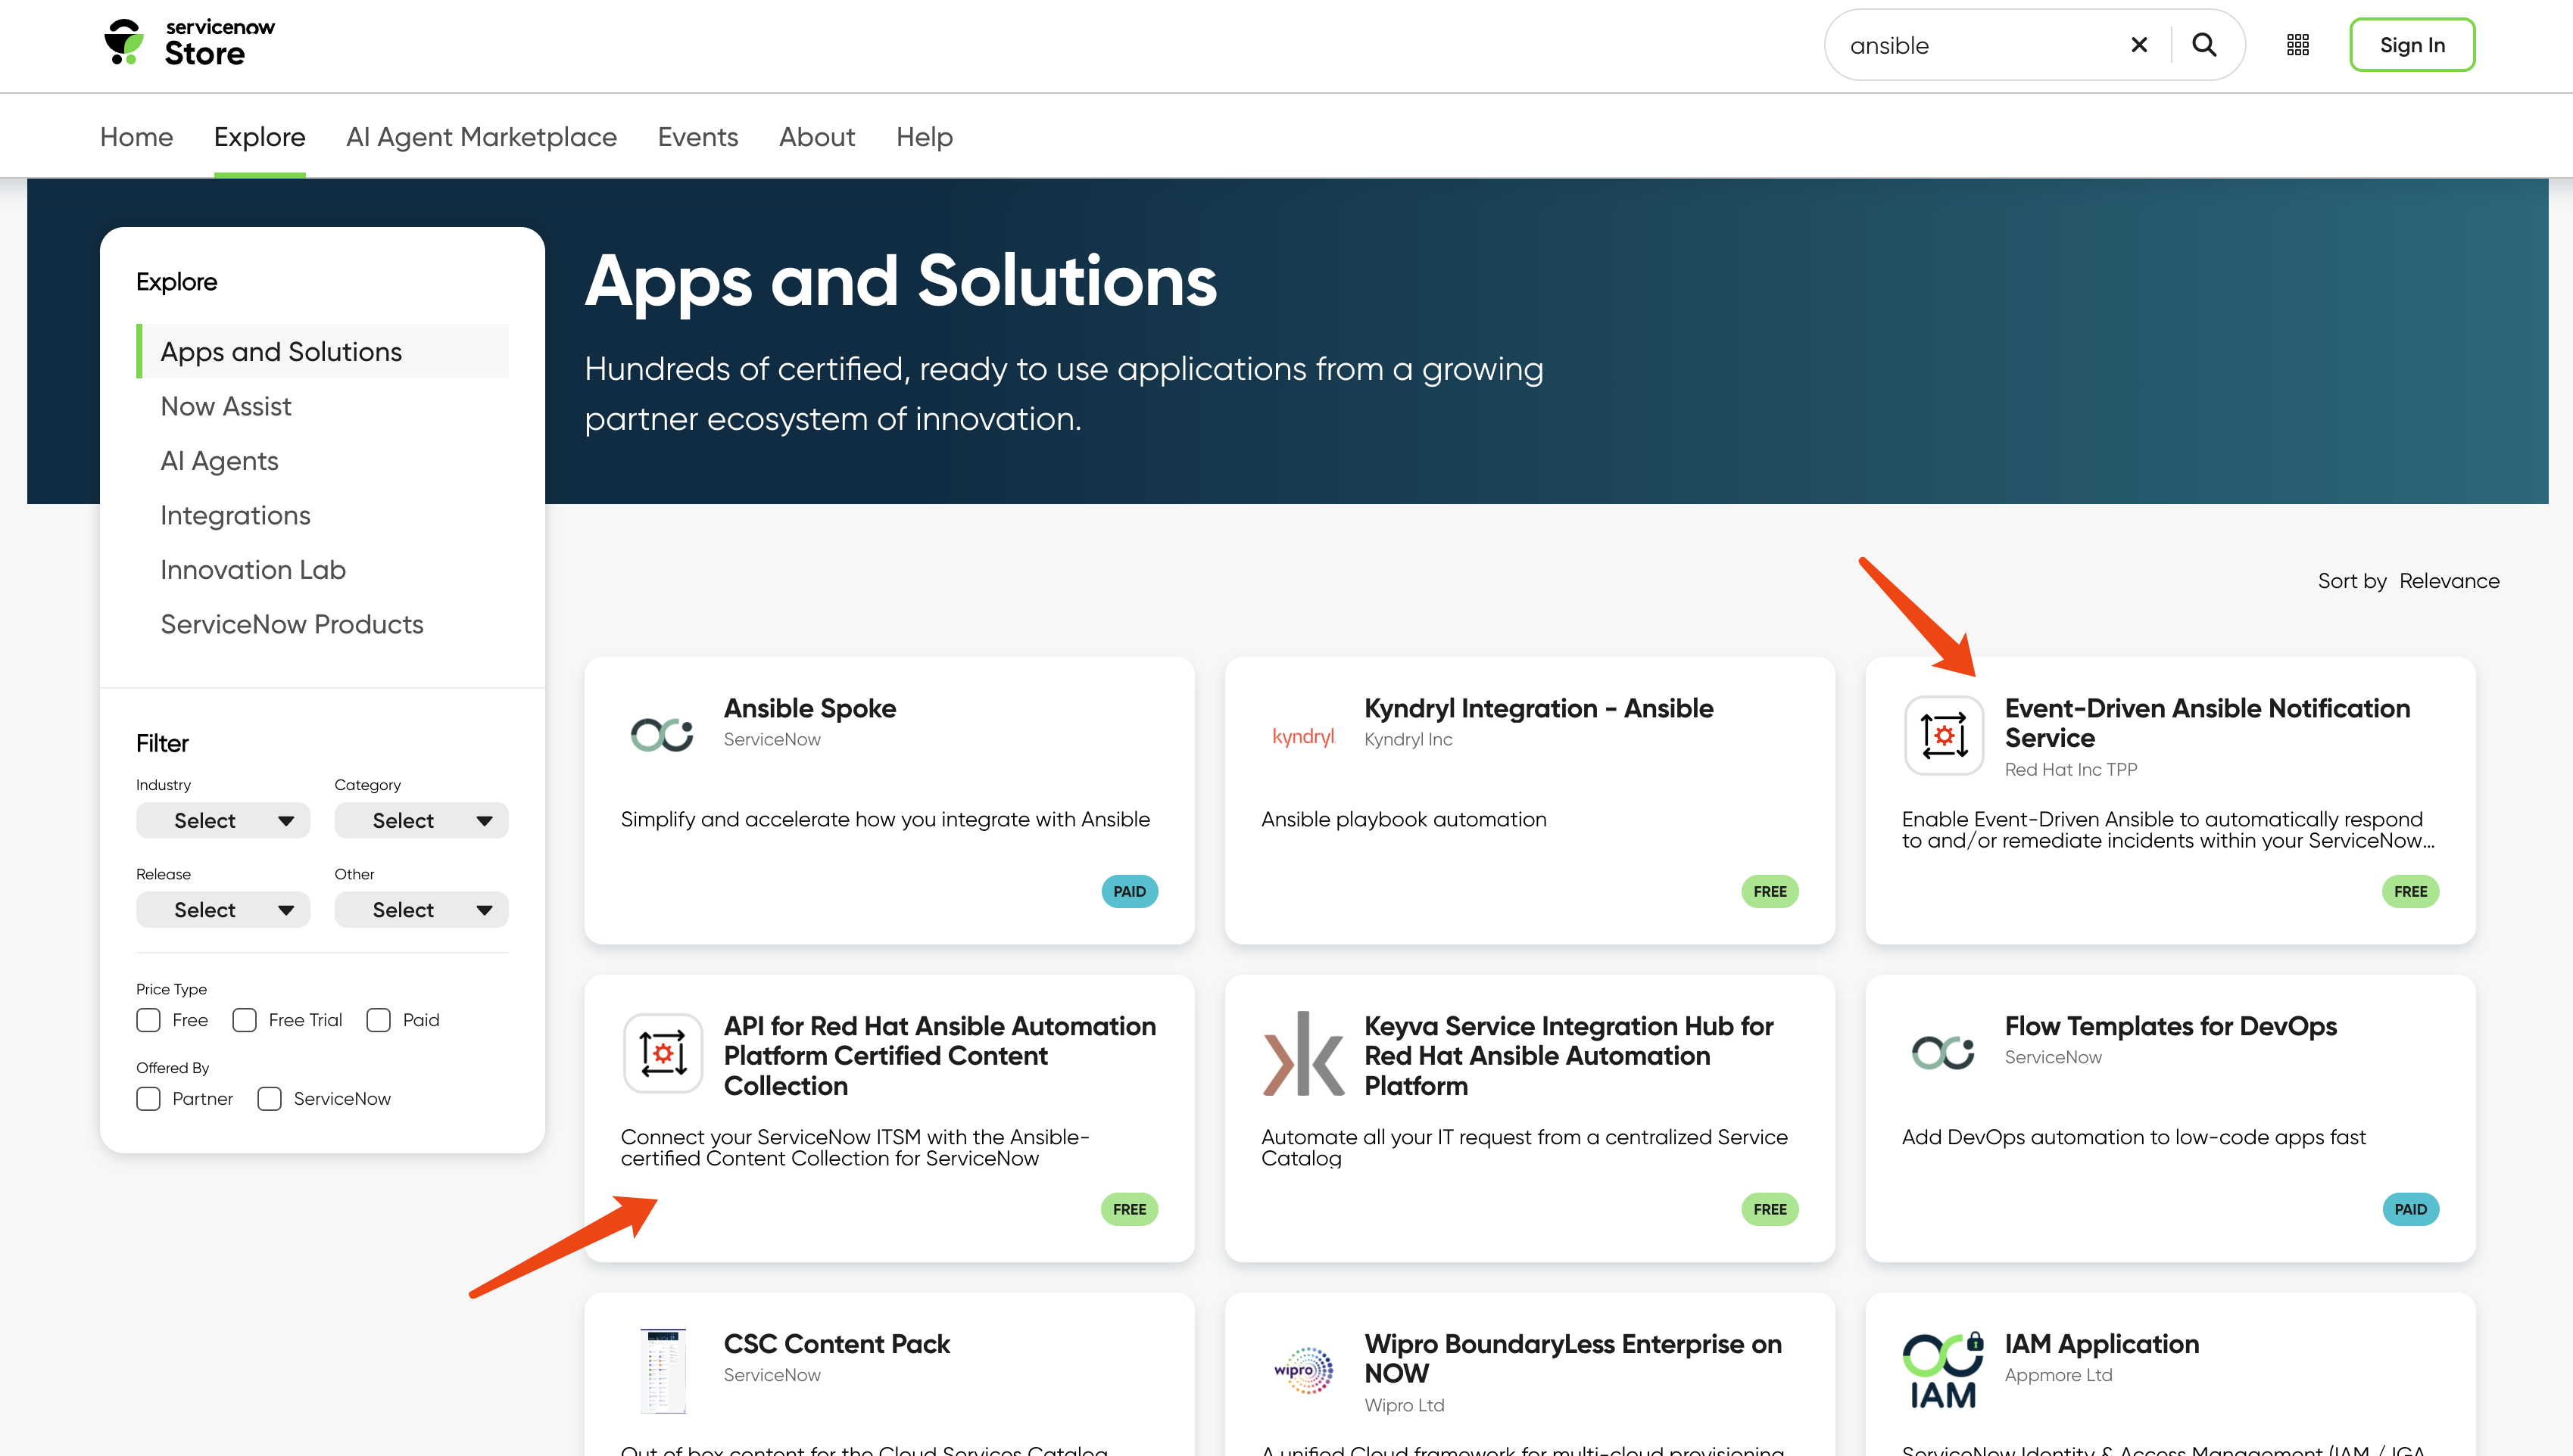Clear the search field with X icon
This screenshot has width=2573, height=1456.
pyautogui.click(x=2139, y=45)
